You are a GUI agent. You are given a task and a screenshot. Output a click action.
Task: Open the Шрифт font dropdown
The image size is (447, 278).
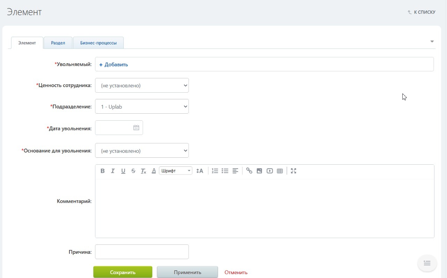point(176,171)
